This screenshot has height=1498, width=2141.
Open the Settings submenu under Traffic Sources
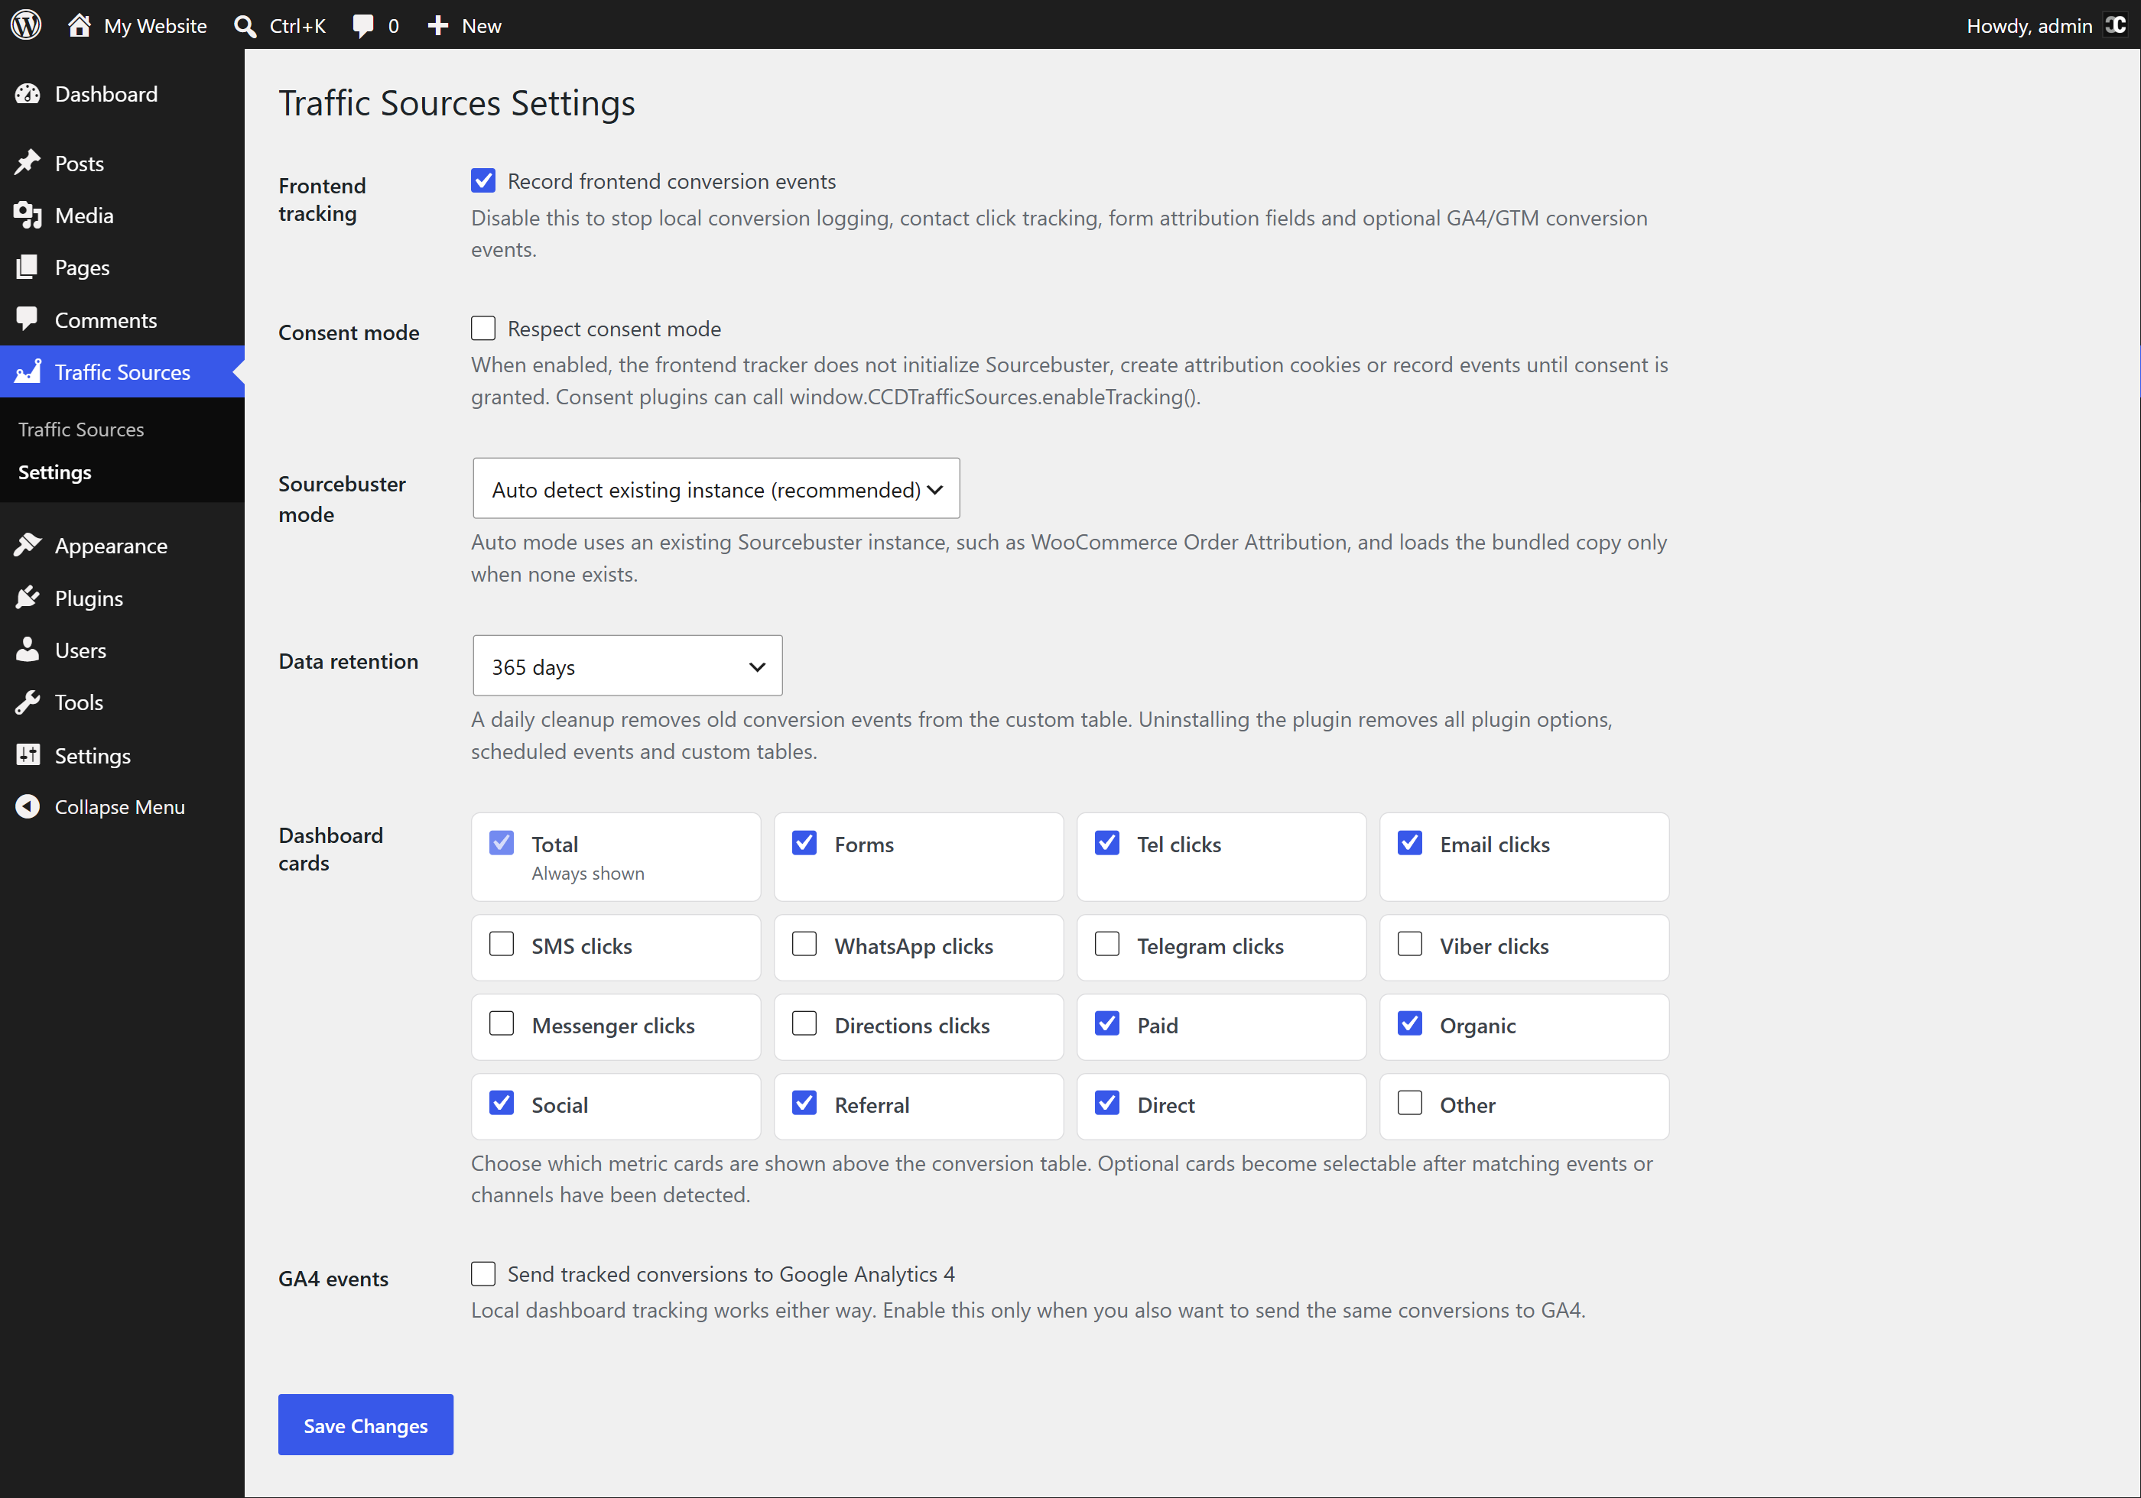pos(55,472)
